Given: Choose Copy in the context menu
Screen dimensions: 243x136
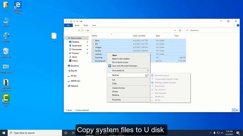Looking at the screenshot, I should tap(128, 83).
